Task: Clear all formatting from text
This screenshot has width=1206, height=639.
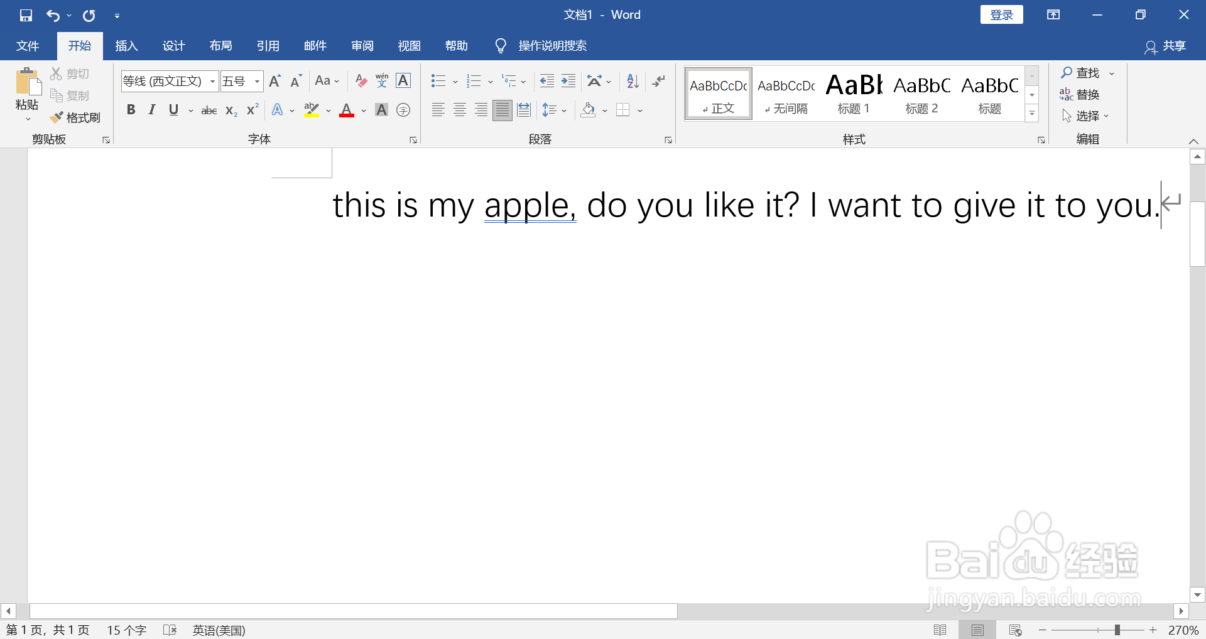Action: coord(361,81)
